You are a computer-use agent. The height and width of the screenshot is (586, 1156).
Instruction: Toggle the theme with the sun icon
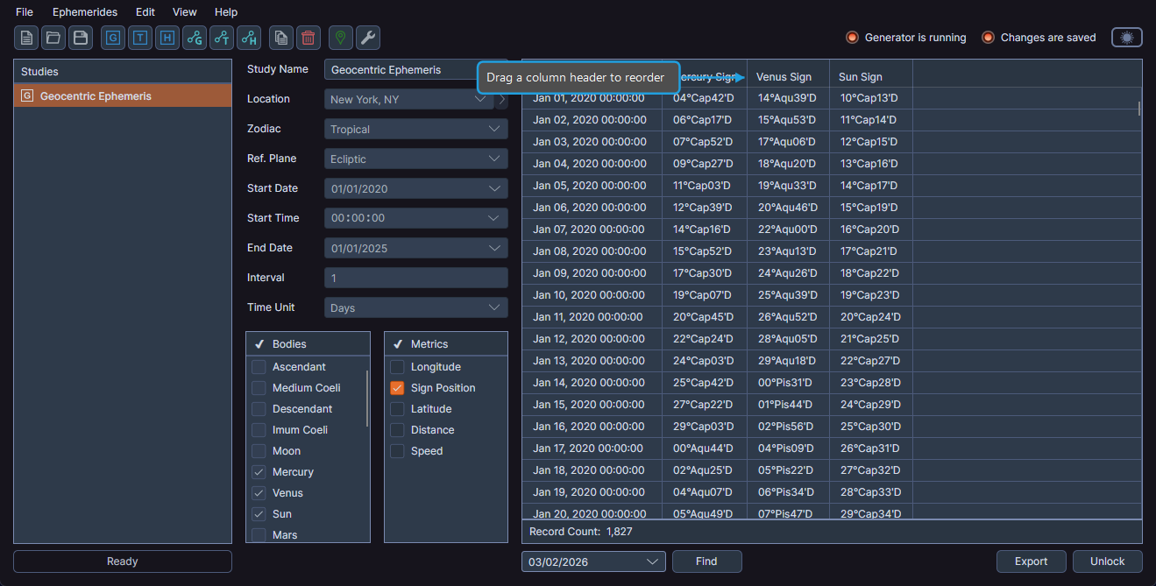click(1126, 38)
